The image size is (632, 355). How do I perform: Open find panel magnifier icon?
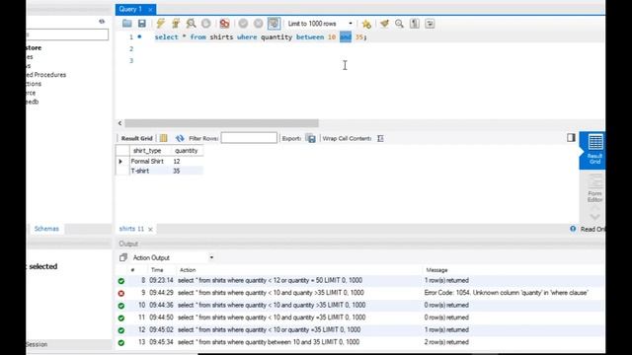399,24
